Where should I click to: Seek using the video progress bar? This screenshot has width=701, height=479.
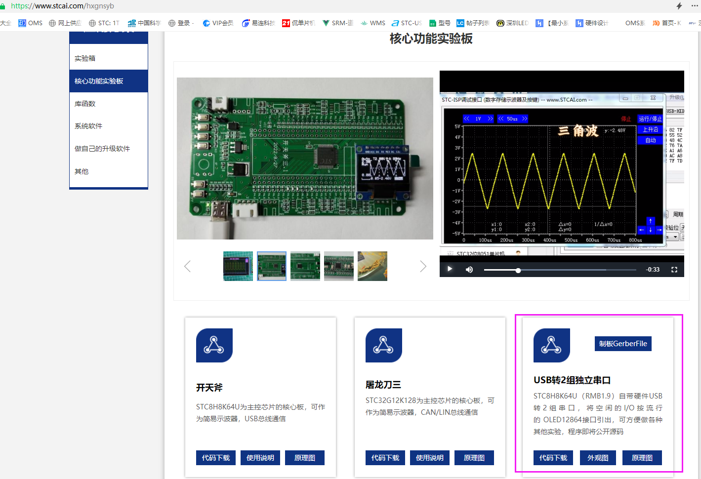560,270
